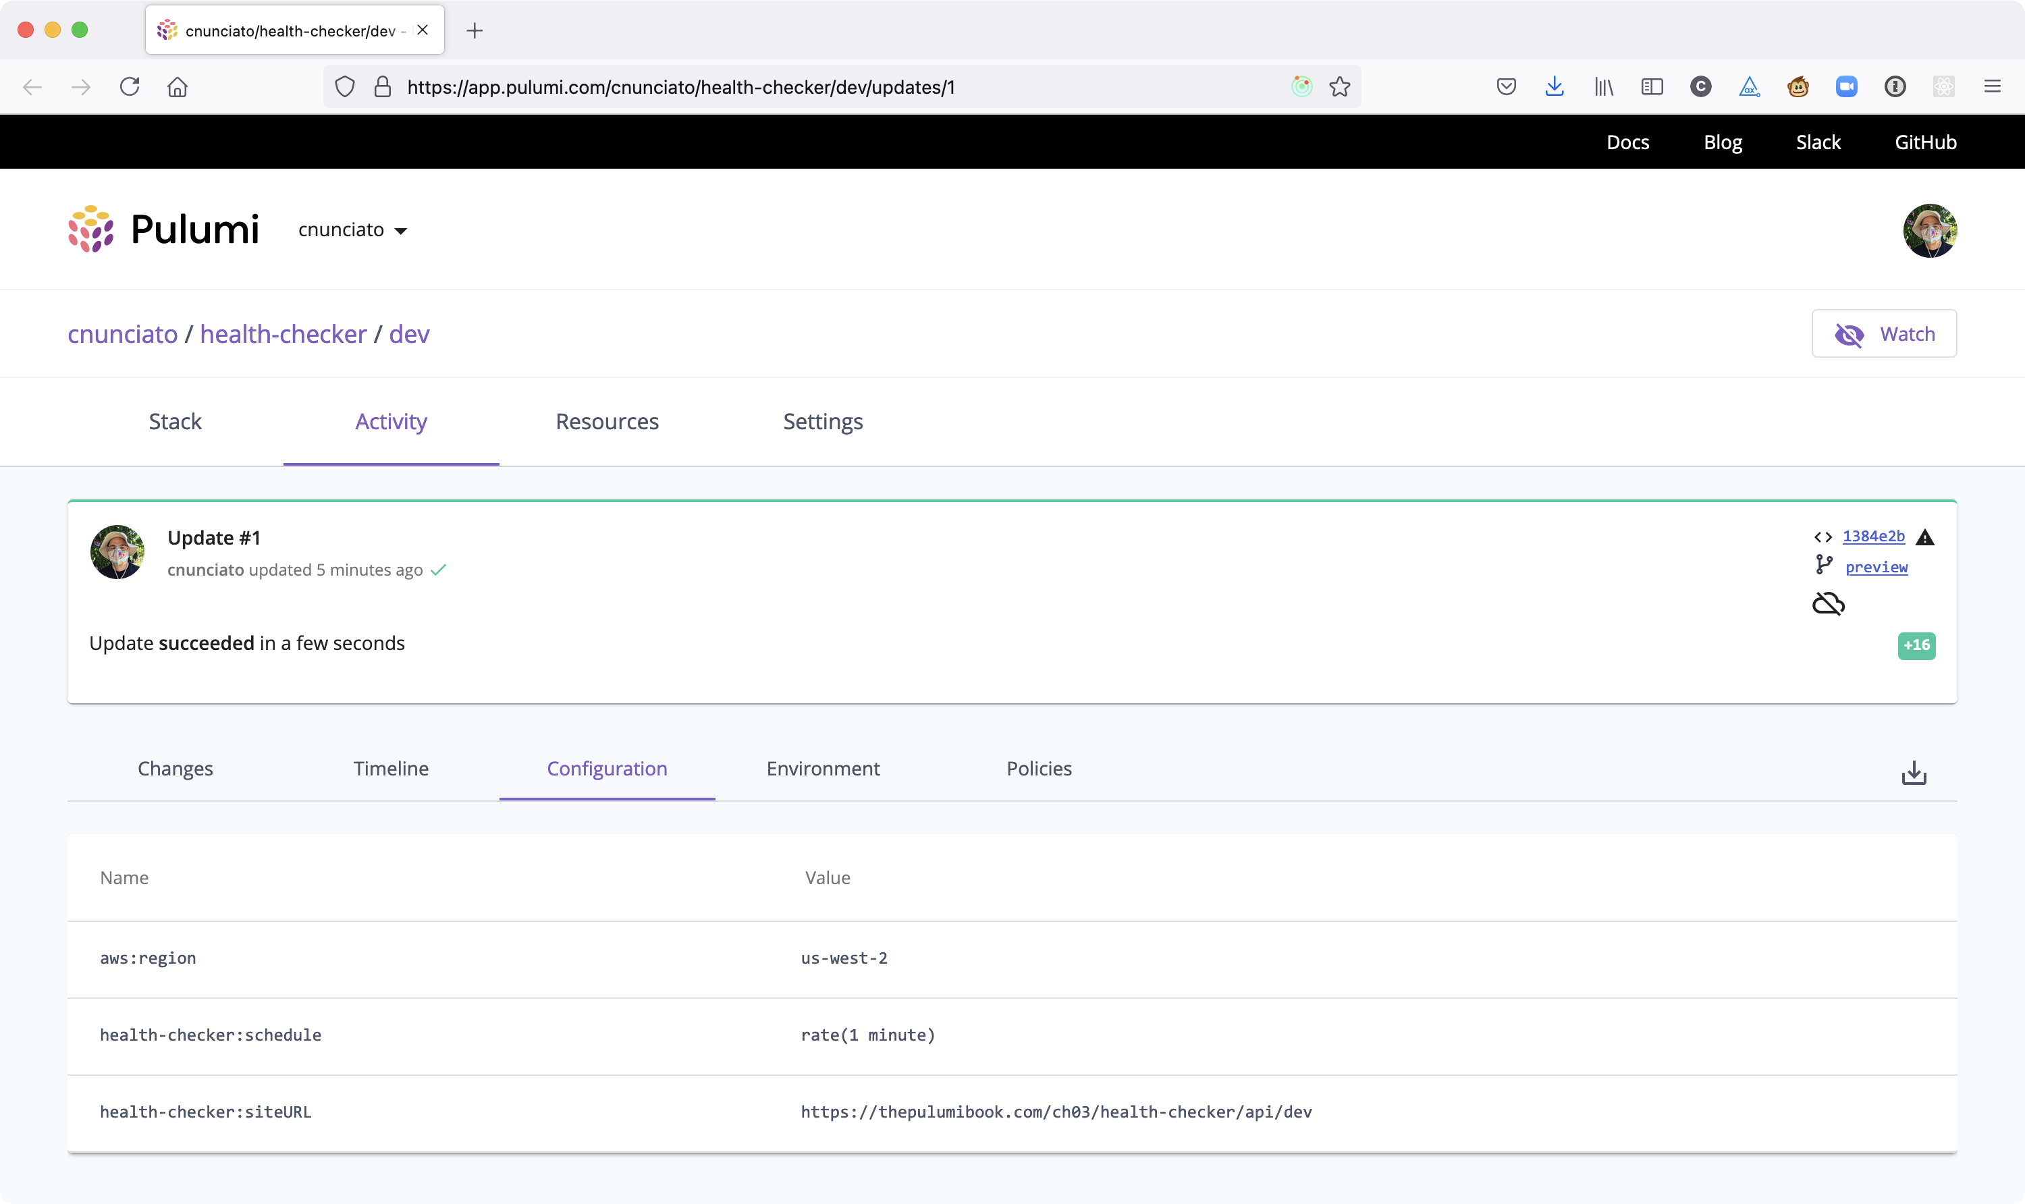Open a new browser tab

pyautogui.click(x=475, y=31)
